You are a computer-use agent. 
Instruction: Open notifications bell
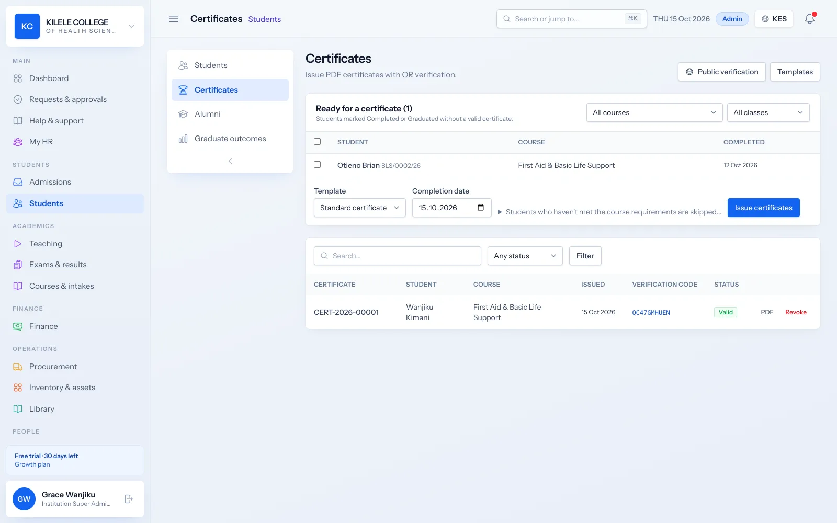click(810, 19)
